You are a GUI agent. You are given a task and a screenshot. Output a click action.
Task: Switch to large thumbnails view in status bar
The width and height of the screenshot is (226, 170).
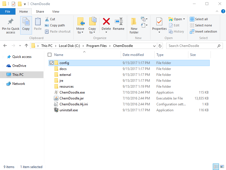(222, 167)
